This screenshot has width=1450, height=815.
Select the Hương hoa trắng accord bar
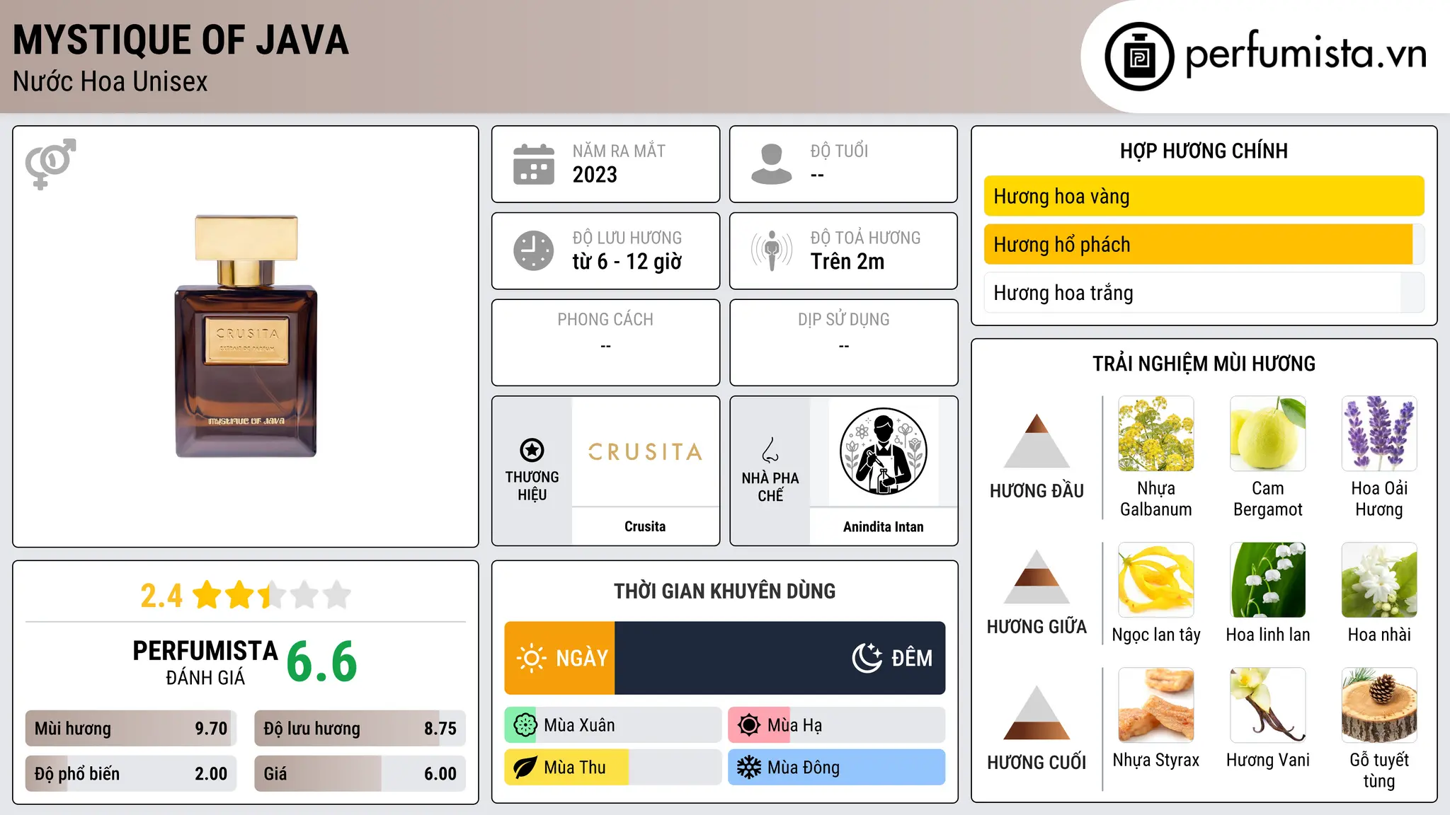(1204, 292)
